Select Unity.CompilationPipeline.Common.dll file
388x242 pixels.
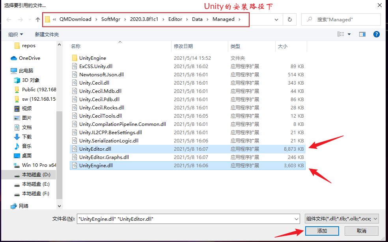tap(187, 124)
